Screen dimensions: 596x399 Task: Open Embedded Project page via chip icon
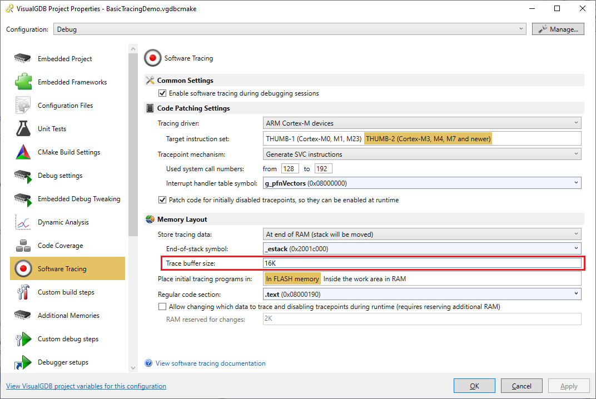[x=22, y=58]
